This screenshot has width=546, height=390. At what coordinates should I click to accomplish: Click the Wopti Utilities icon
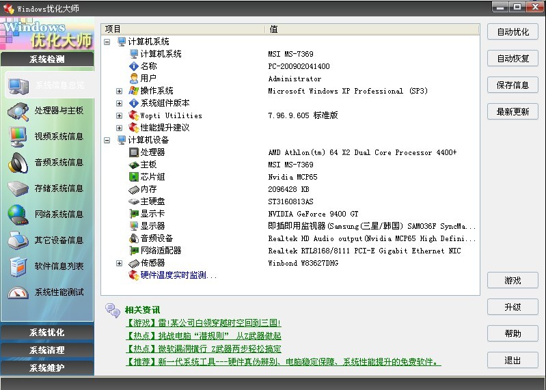tap(134, 115)
